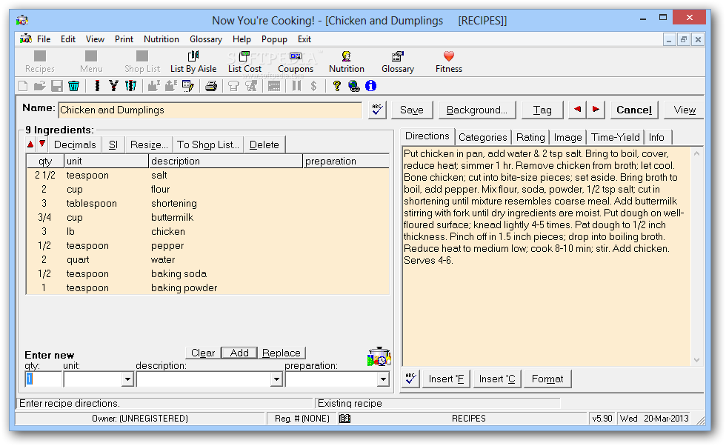726x446 pixels.
Task: Click the printer icon
Action: point(211,86)
